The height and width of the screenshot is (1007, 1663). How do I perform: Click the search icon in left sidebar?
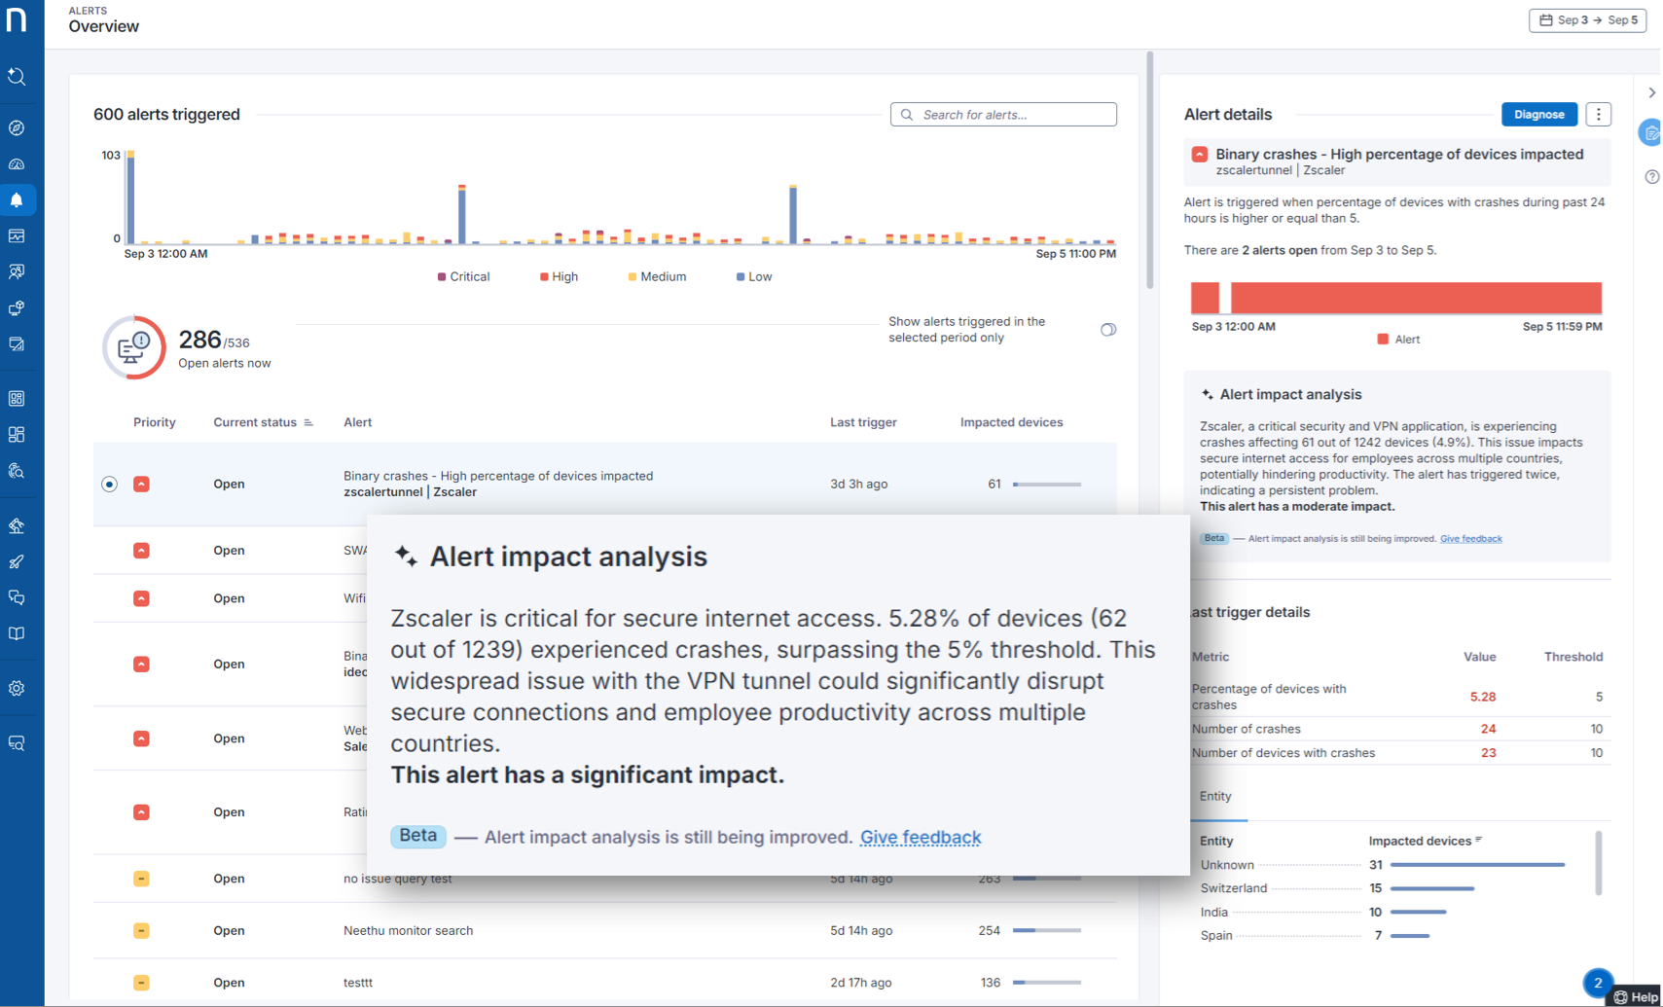18,77
